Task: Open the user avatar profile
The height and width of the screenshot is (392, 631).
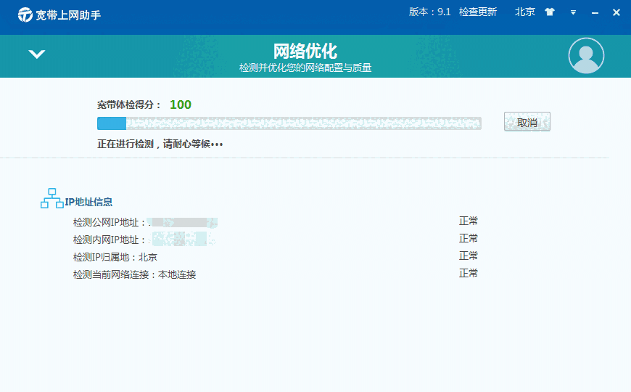Action: 586,56
